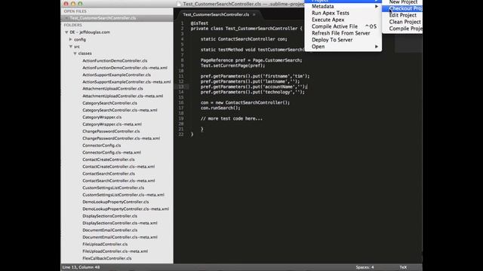Viewport: 483px width, 271px height.
Task: Click Line 13, Column 48 status text
Action: 81,267
